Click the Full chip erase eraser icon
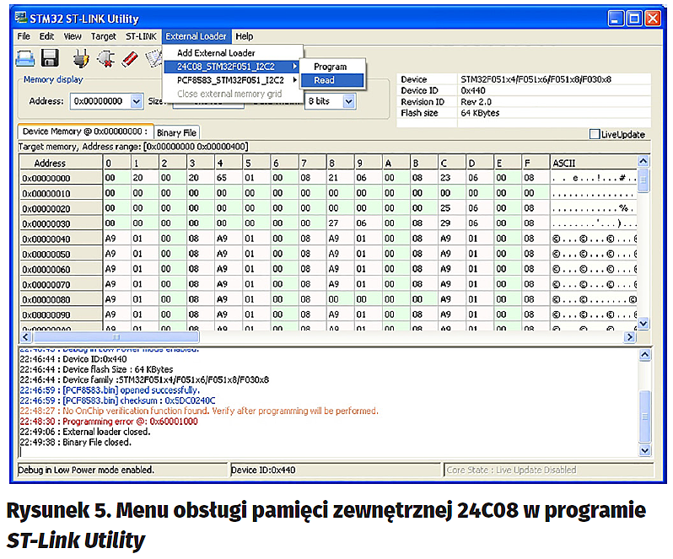Image resolution: width=673 pixels, height=559 pixels. click(x=129, y=58)
